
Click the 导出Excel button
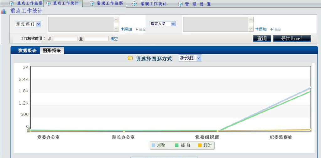coord(292,38)
